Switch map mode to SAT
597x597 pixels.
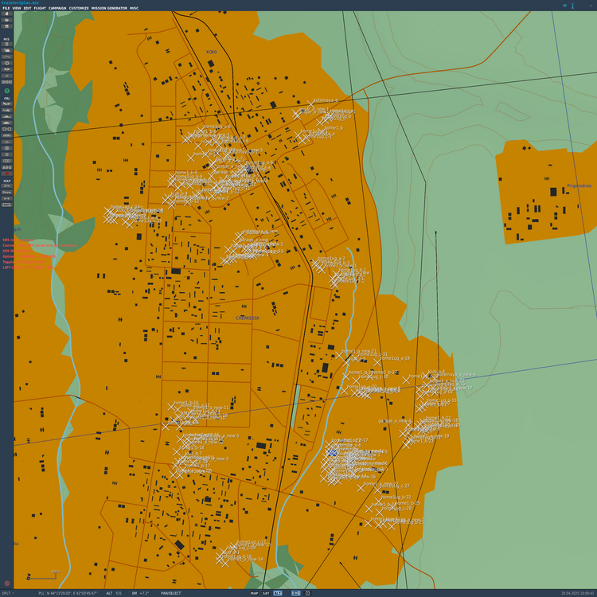266,593
